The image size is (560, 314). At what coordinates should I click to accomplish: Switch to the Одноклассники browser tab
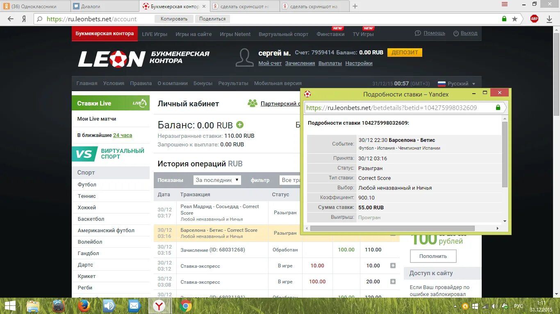click(x=35, y=6)
